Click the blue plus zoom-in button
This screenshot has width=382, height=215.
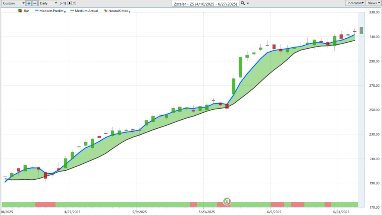click(x=29, y=3)
